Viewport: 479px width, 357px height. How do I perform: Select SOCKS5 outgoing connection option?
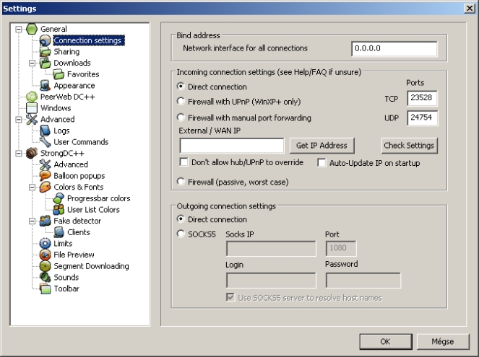[x=181, y=233]
